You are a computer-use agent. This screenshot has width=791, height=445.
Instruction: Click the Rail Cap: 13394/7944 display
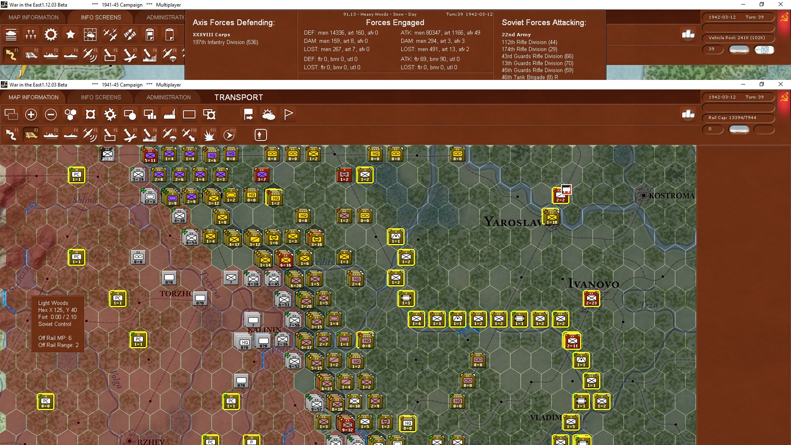738,118
